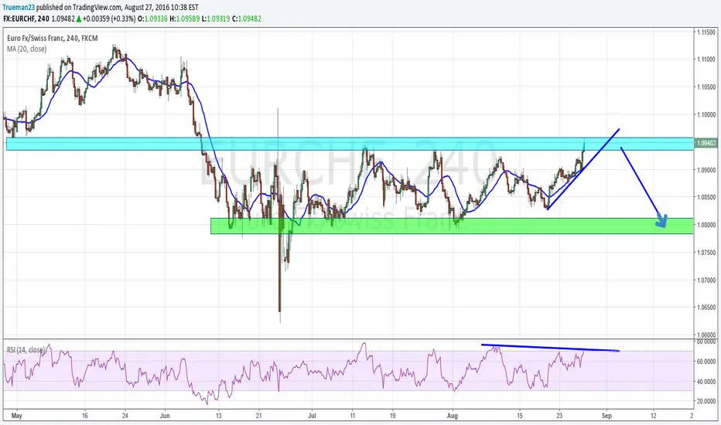Click the Sep date label on time axis
Screen dimensions: 721x425
607,416
